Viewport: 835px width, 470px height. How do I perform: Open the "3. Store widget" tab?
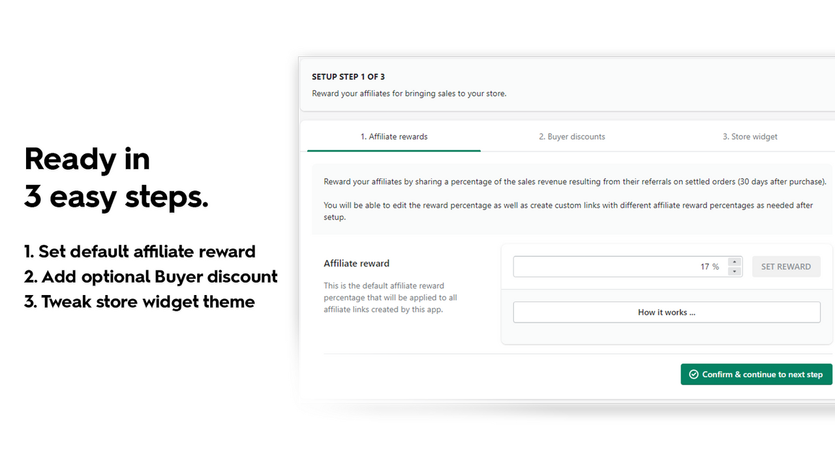[750, 136]
